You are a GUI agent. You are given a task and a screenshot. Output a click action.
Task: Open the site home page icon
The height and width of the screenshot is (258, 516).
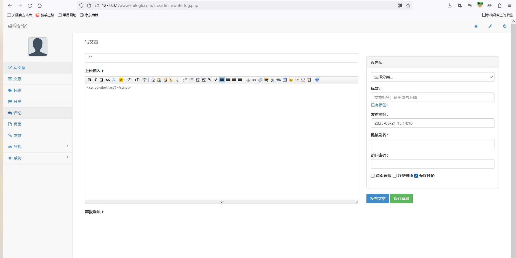pyautogui.click(x=476, y=26)
